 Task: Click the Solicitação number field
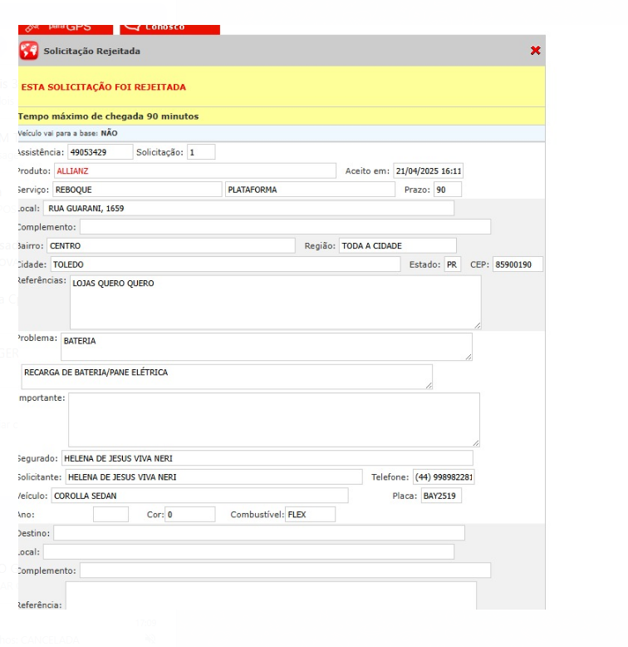pyautogui.click(x=200, y=152)
